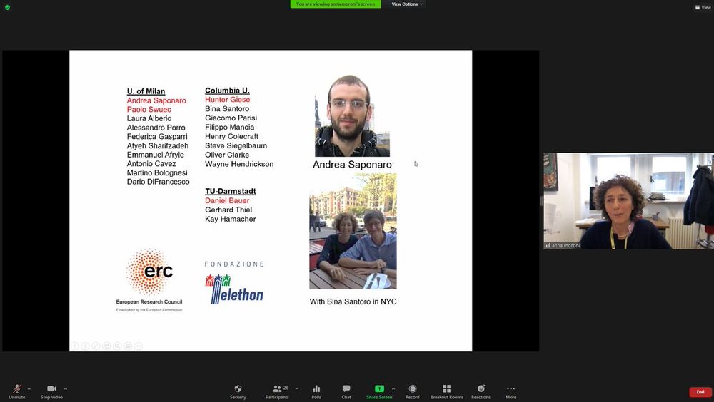Click 'Filippo Mancia' name
The image size is (714, 402).
[229, 128]
